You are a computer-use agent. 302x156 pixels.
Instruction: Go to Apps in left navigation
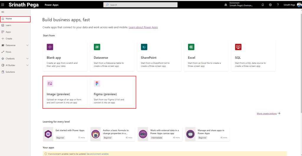[8, 32]
